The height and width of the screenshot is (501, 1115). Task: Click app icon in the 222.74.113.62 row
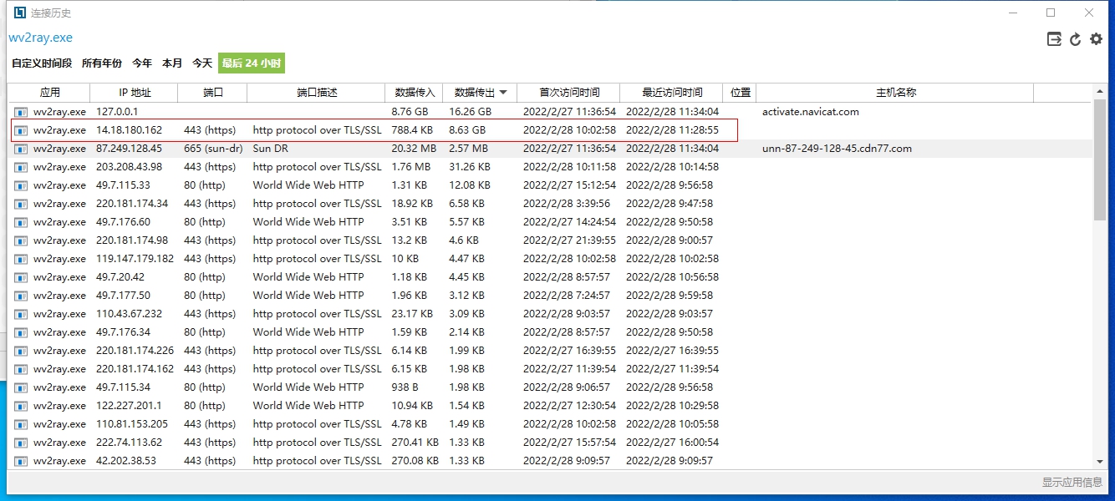pyautogui.click(x=20, y=443)
